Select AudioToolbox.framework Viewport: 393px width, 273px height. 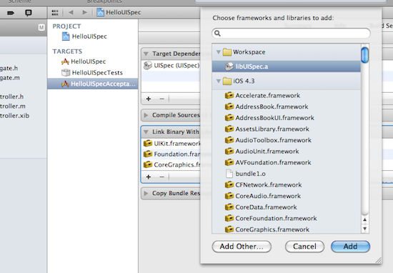tap(287, 140)
